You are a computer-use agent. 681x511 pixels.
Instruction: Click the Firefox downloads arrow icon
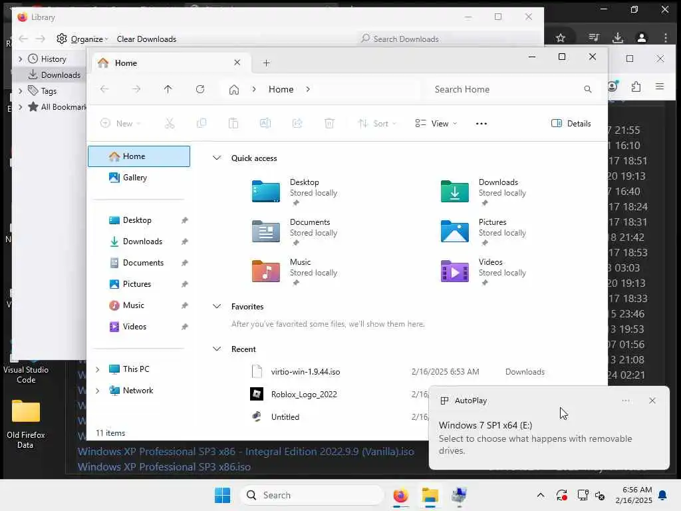point(618,38)
